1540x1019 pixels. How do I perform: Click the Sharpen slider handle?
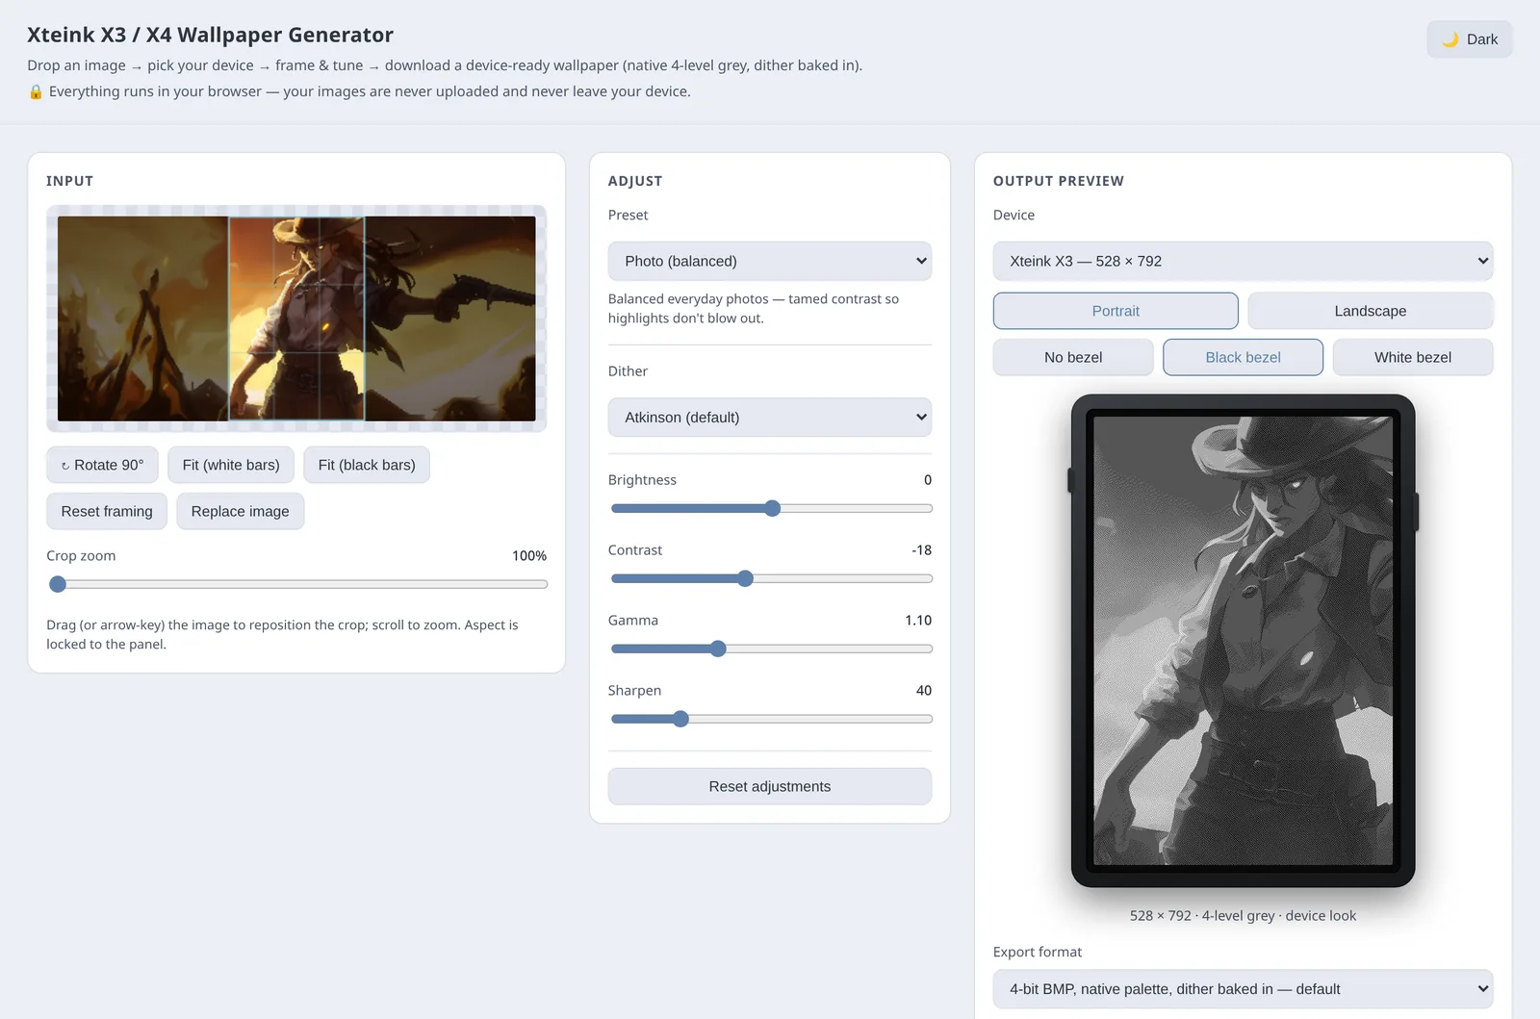click(680, 719)
